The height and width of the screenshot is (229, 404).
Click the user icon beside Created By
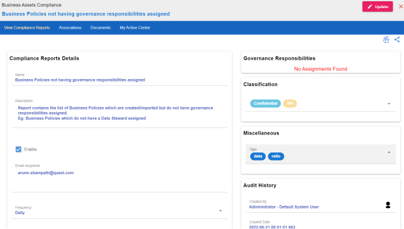point(388,205)
